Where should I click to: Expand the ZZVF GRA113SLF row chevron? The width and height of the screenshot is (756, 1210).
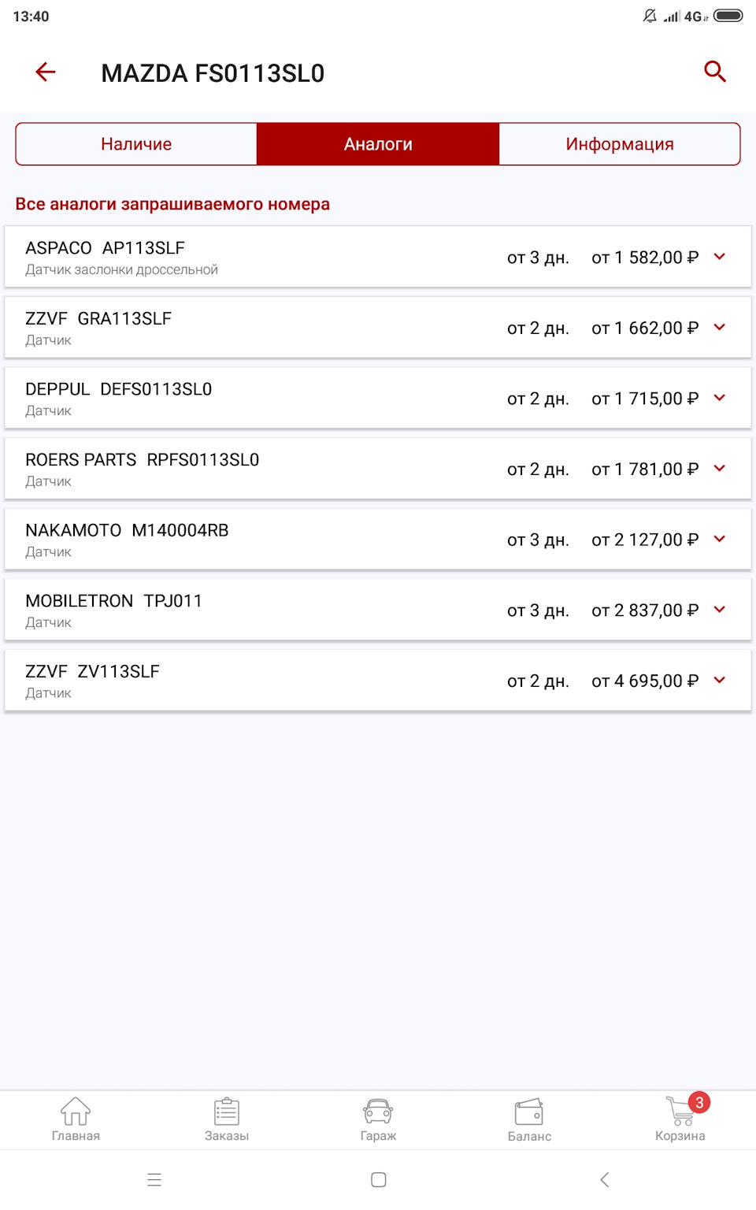coord(719,328)
